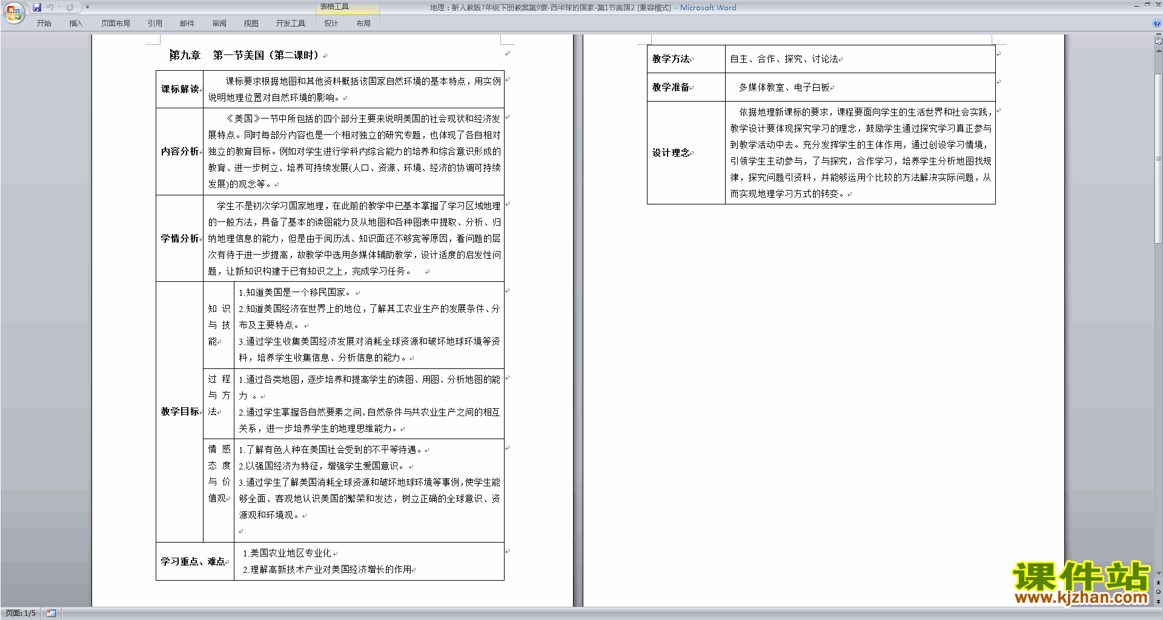
Task: Select the 学情分析 table cell
Action: 180,238
